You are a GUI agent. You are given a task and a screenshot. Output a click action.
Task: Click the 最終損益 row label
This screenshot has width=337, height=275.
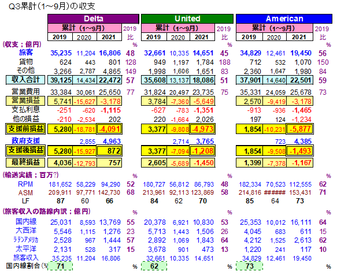tap(25, 162)
